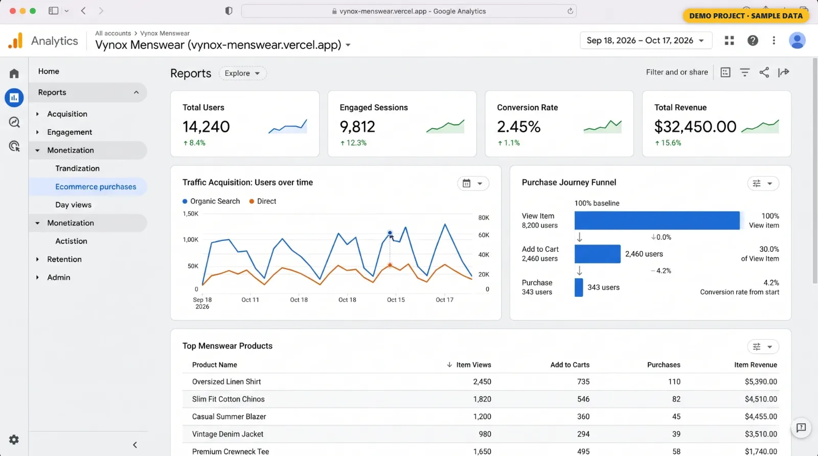Open the Purchase Journey Funnel settings dropdown

pyautogui.click(x=763, y=183)
